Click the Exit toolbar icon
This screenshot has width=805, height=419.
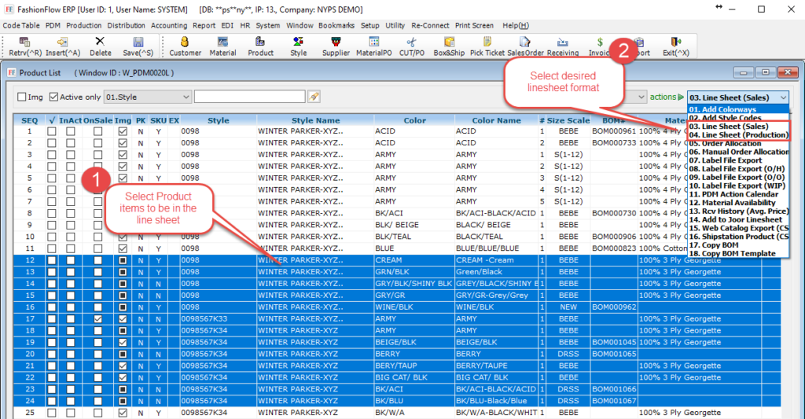point(675,42)
